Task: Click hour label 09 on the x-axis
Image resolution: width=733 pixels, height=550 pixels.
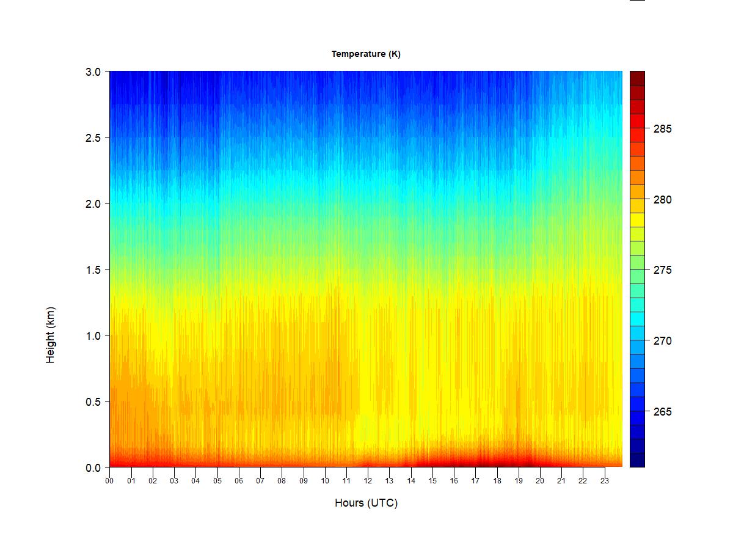Action: pyautogui.click(x=303, y=481)
